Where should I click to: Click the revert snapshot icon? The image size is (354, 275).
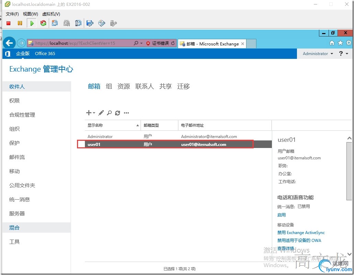[67, 23]
